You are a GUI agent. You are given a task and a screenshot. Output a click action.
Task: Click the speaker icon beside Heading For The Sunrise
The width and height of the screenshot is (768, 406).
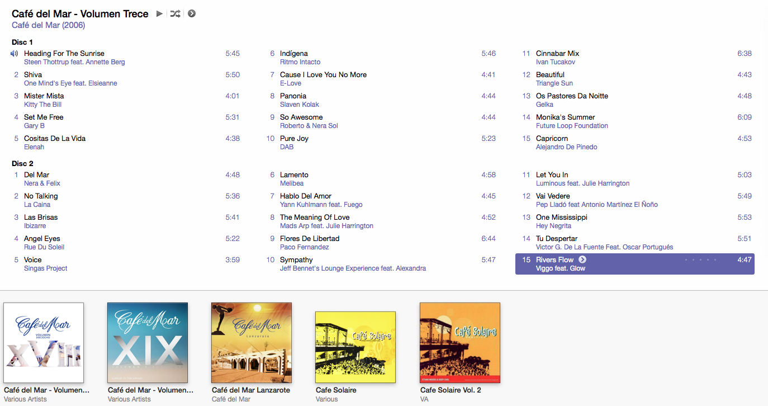[x=15, y=54]
